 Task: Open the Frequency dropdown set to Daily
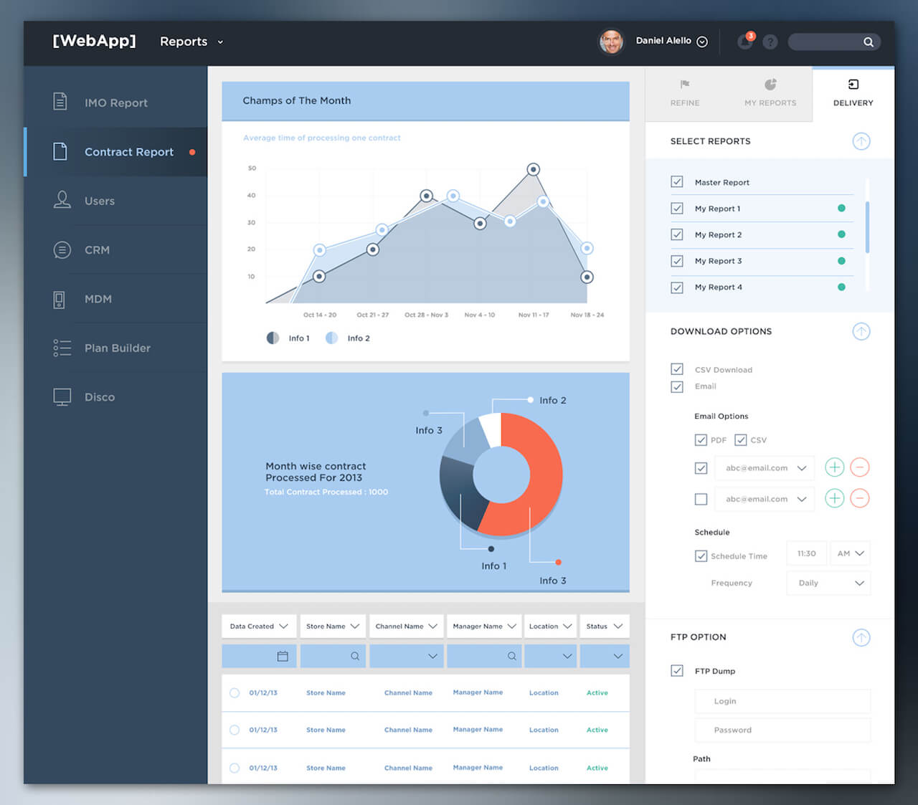pos(828,583)
